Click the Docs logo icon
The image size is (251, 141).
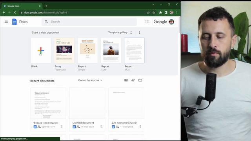tap(15, 22)
